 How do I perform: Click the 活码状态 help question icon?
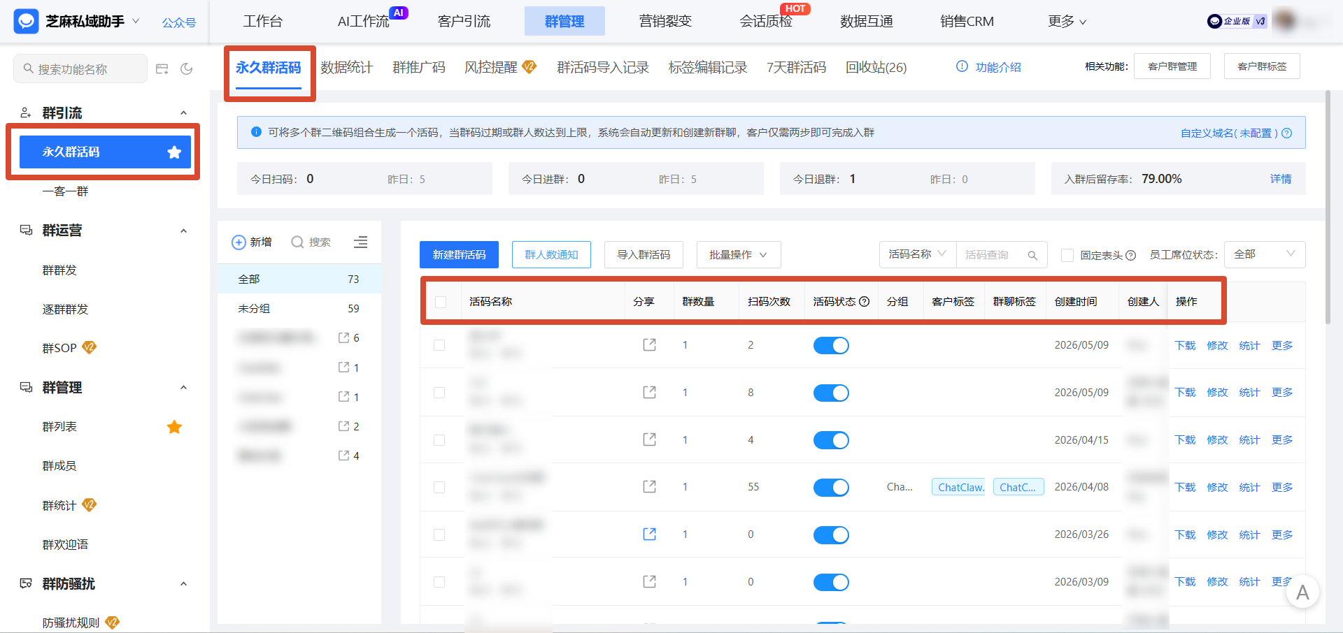864,302
